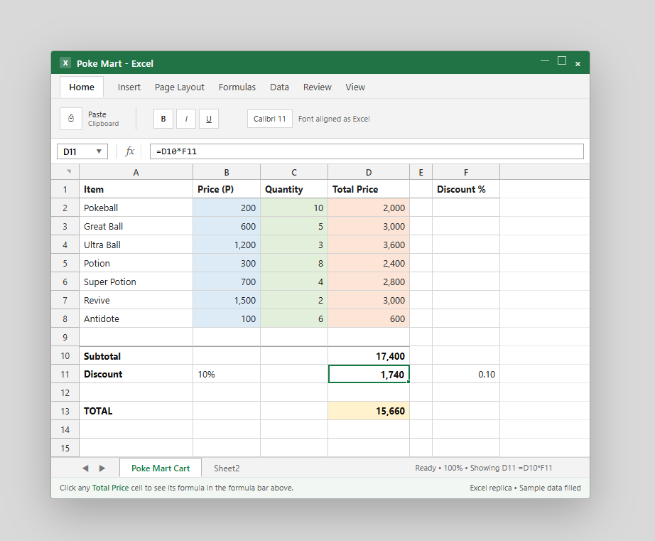The image size is (655, 541).
Task: Select the Subtotal value 17,400
Action: point(369,355)
